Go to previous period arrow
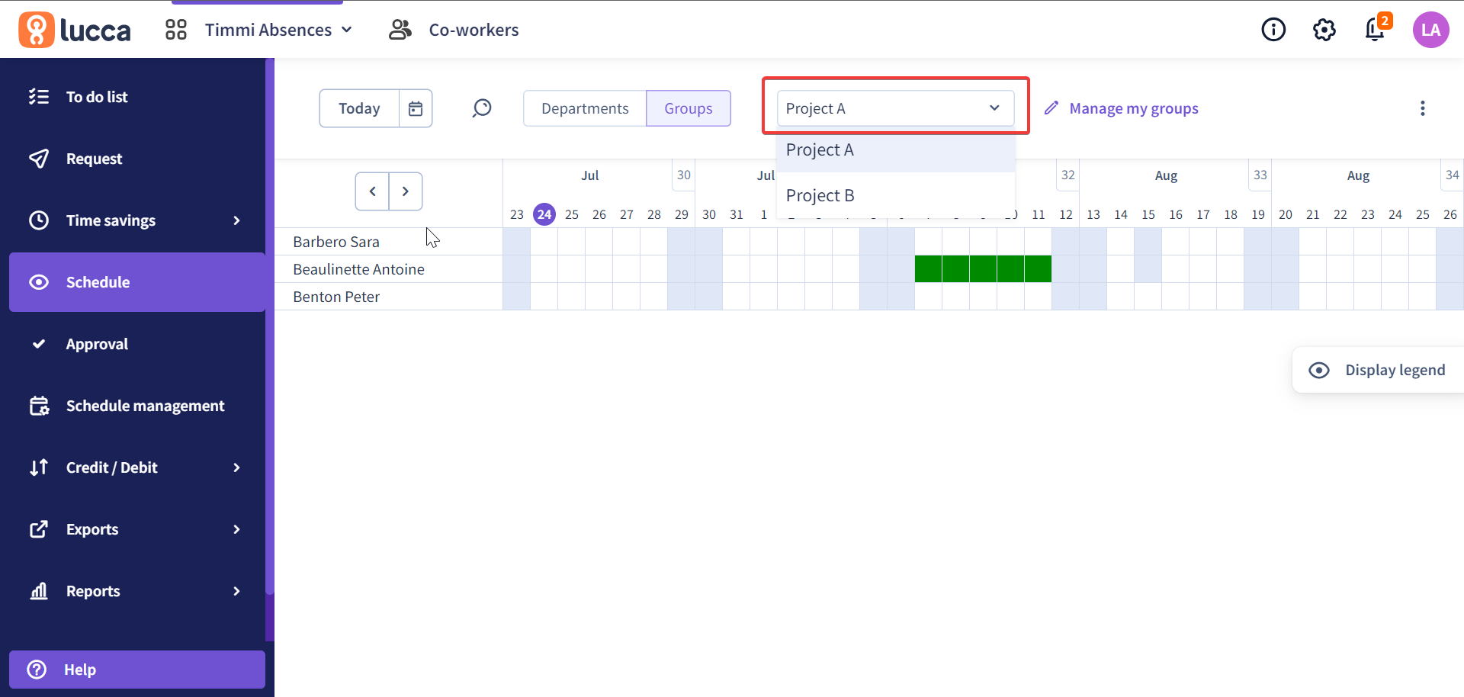The height and width of the screenshot is (697, 1464). (373, 191)
